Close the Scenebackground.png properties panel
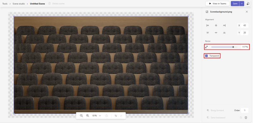 pos(247,12)
